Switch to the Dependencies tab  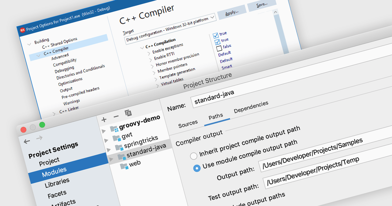[251, 108]
